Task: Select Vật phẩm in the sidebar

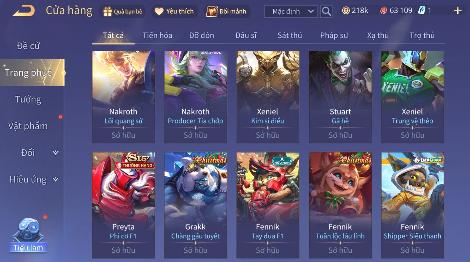Action: [28, 126]
